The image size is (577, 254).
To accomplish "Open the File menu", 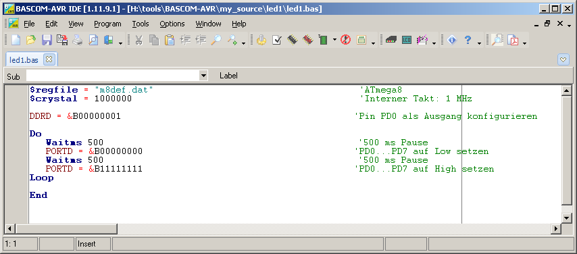I will (30, 24).
